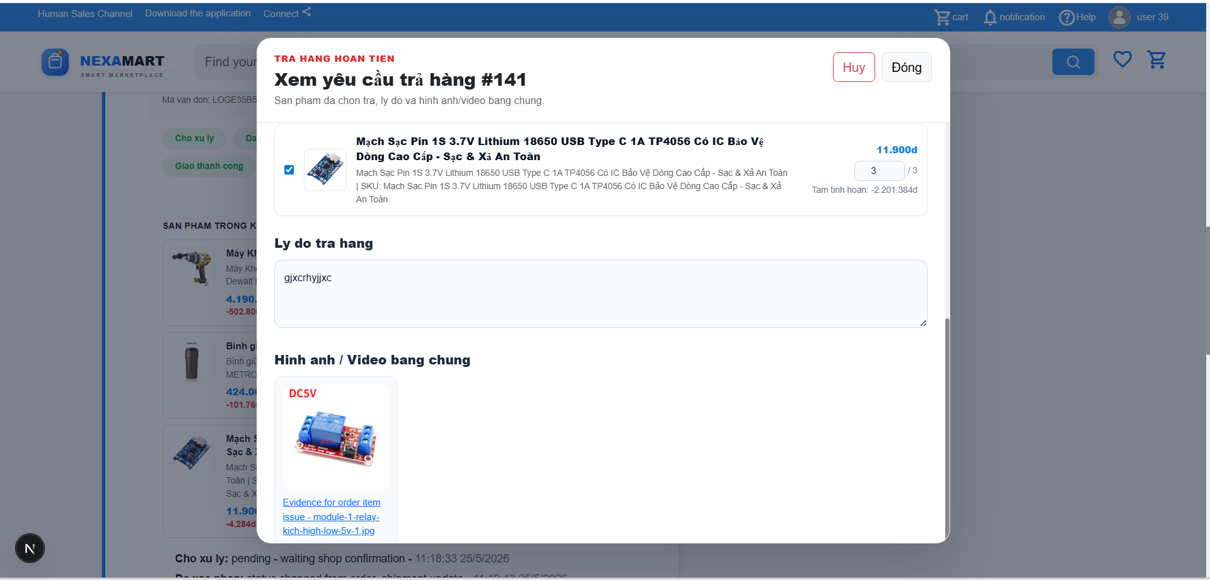The image size is (1210, 580).
Task: Select the Giao thanh cong status chip
Action: pyautogui.click(x=209, y=166)
